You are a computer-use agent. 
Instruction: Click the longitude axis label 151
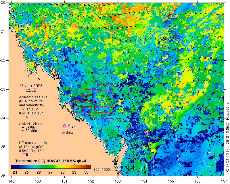pyautogui.click(x=64, y=181)
